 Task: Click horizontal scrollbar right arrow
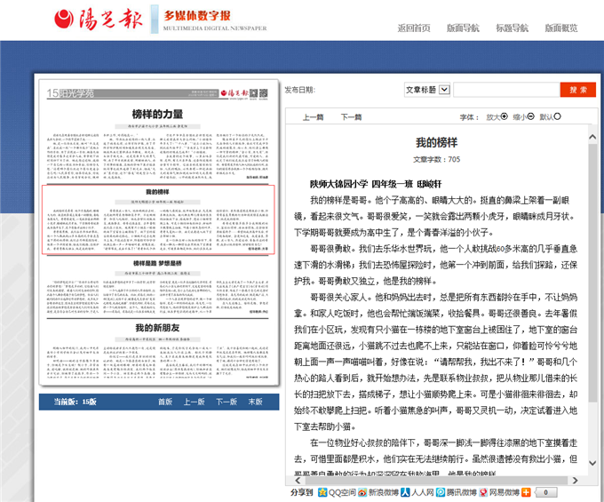(575, 481)
